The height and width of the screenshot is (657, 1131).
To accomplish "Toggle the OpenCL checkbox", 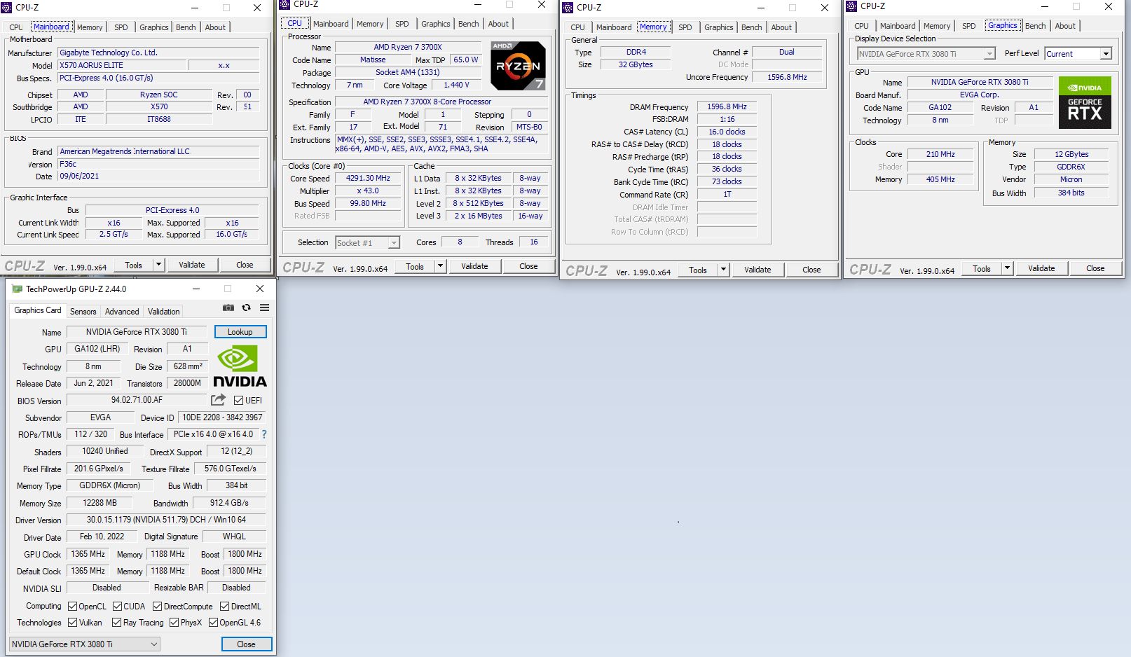I will pyautogui.click(x=73, y=607).
